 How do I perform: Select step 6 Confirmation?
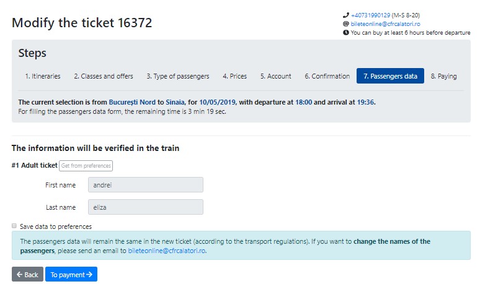(x=327, y=76)
